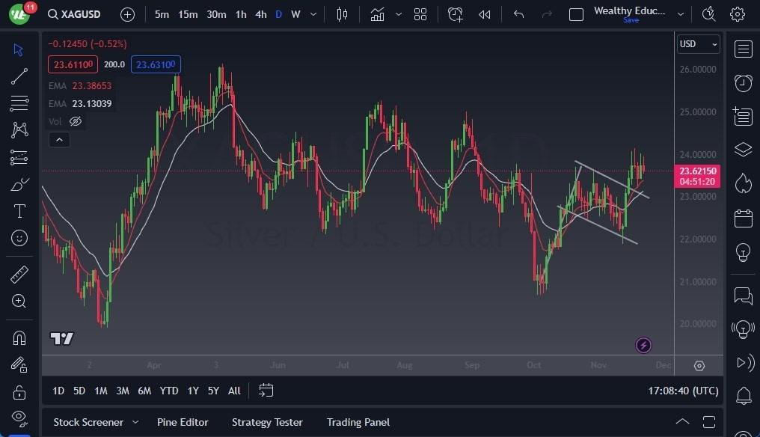Select the ruler measure tool
The image size is (760, 437).
[19, 275]
